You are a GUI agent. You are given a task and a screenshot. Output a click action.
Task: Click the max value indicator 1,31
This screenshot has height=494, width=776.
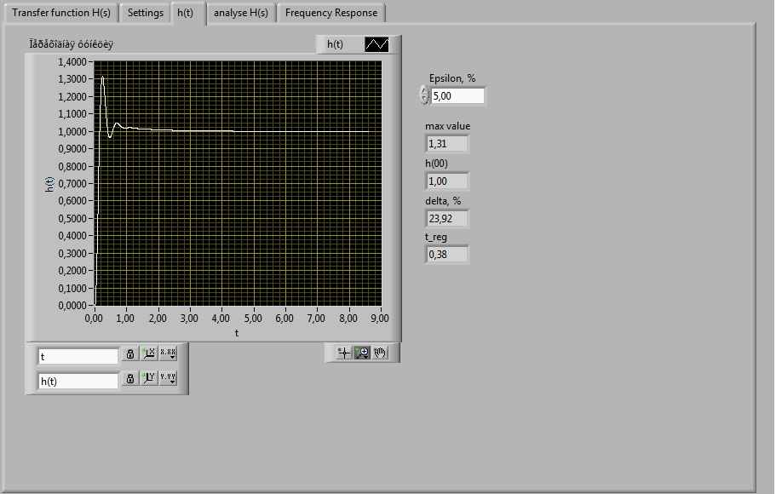(447, 144)
